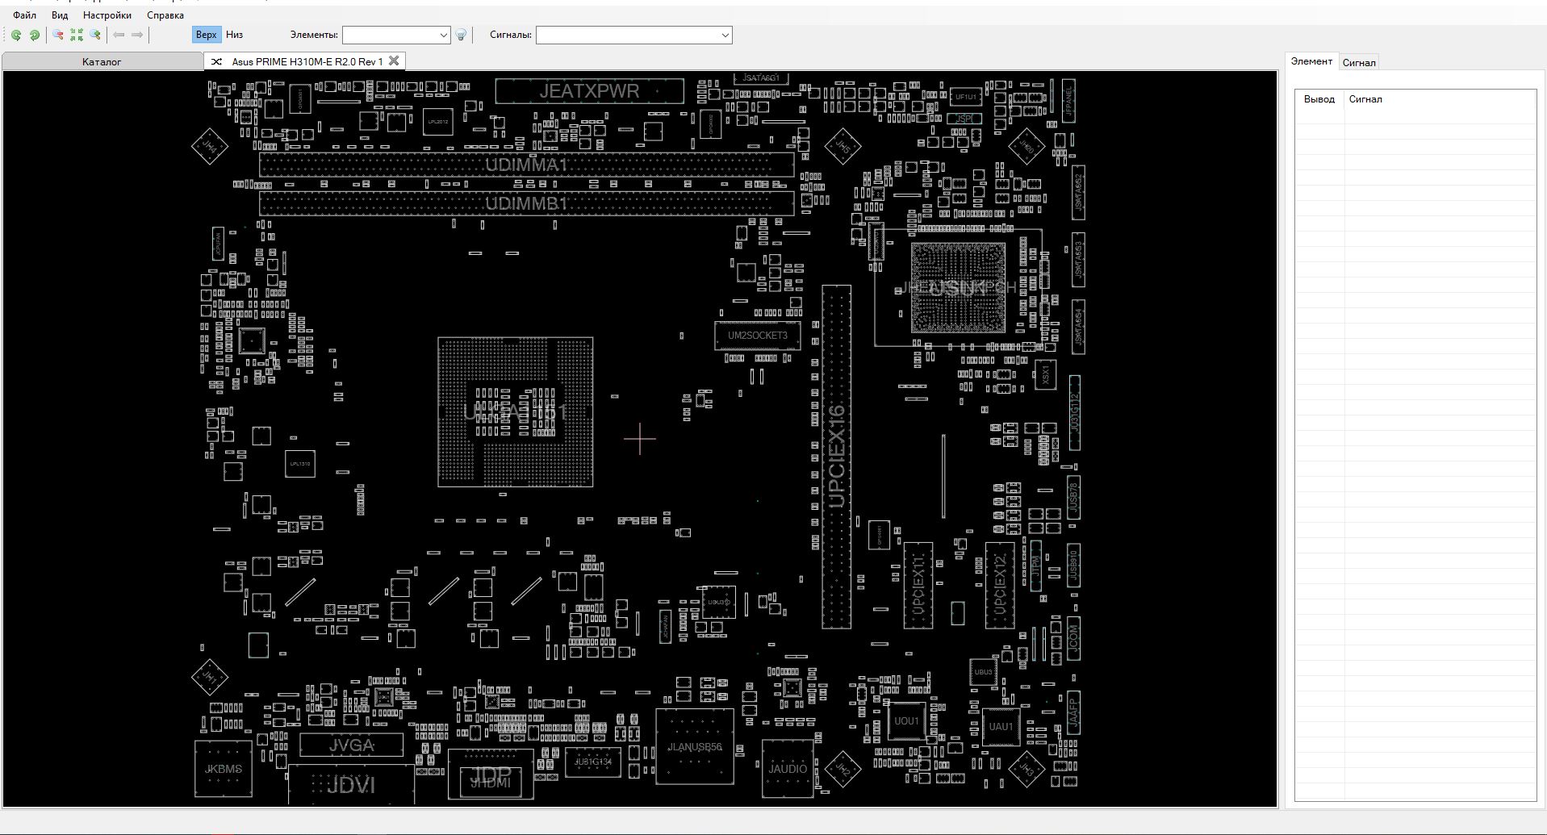Switch to top side view Верх
Image resolution: width=1547 pixels, height=835 pixels.
206,35
